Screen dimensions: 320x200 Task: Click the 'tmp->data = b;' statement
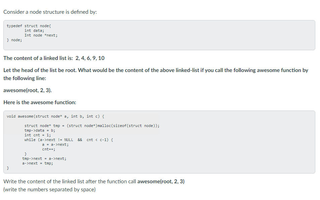point(40,130)
